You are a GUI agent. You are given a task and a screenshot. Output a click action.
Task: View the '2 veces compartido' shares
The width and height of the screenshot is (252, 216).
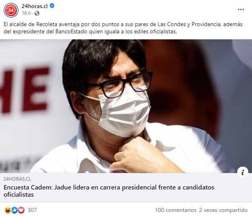[223, 210]
